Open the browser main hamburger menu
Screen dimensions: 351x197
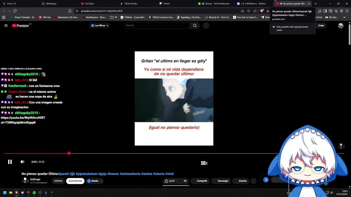[x=347, y=11]
